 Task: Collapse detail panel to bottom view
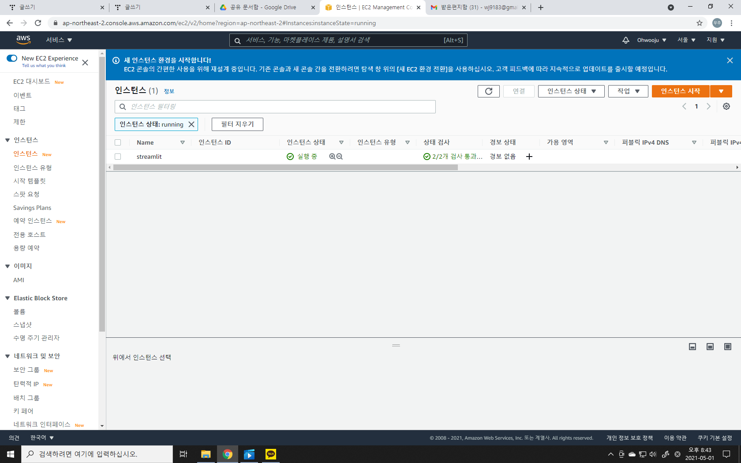[x=692, y=347]
